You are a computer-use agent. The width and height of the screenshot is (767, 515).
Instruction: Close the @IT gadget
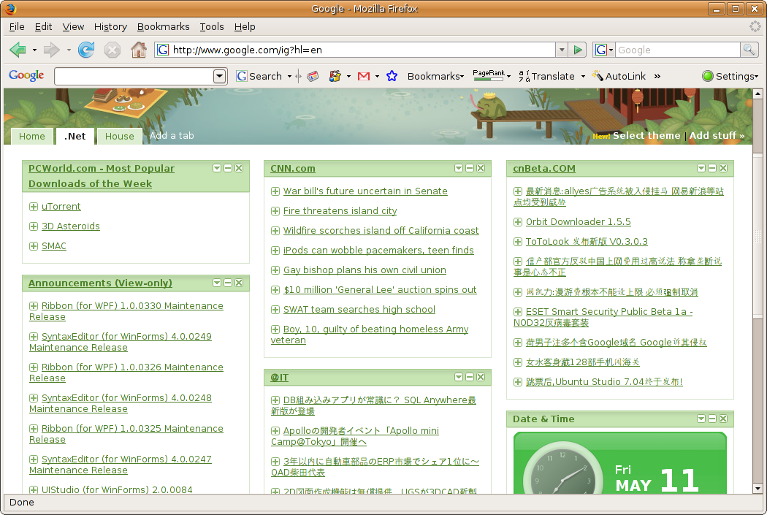tap(481, 377)
